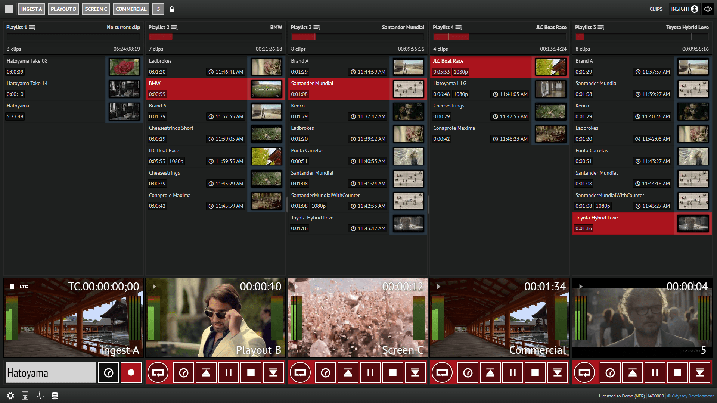Click the settings gear icon bottom left

pos(10,396)
